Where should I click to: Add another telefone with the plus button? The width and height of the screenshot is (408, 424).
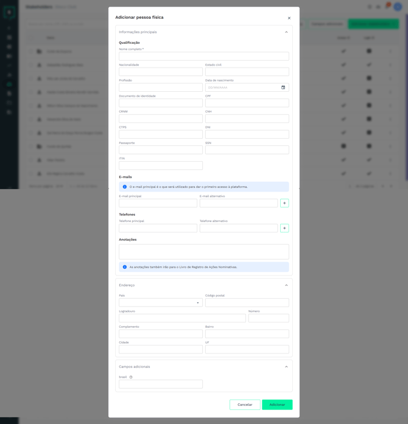[284, 228]
